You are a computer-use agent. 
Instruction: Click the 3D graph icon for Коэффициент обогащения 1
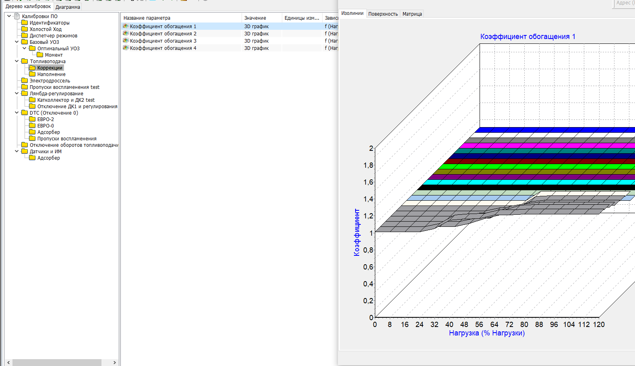pos(126,26)
